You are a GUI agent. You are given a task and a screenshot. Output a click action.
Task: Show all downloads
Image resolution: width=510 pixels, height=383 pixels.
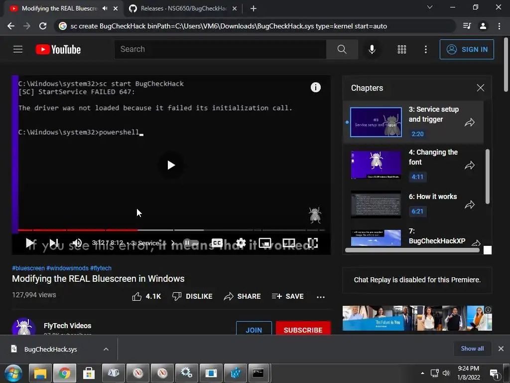472,349
